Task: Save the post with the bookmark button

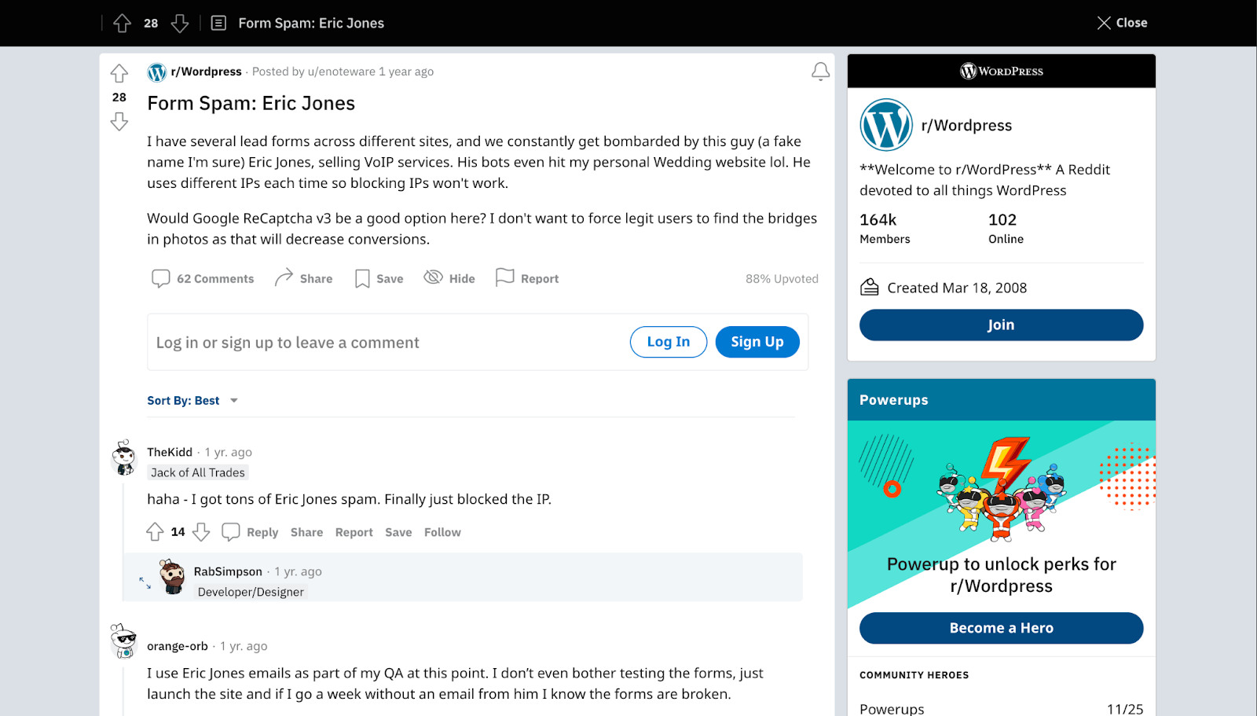Action: tap(379, 278)
